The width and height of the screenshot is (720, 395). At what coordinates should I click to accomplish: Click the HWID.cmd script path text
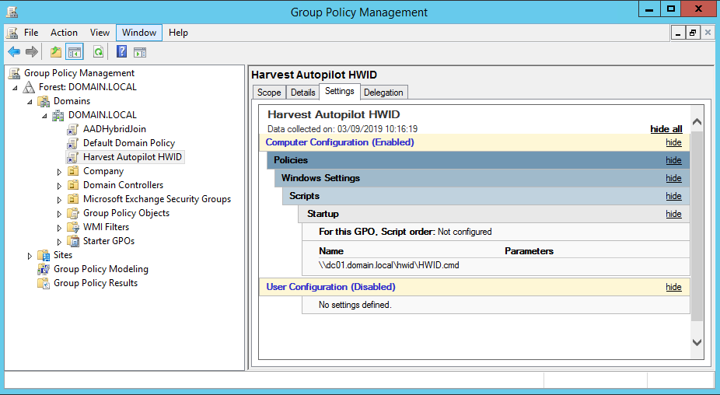389,265
